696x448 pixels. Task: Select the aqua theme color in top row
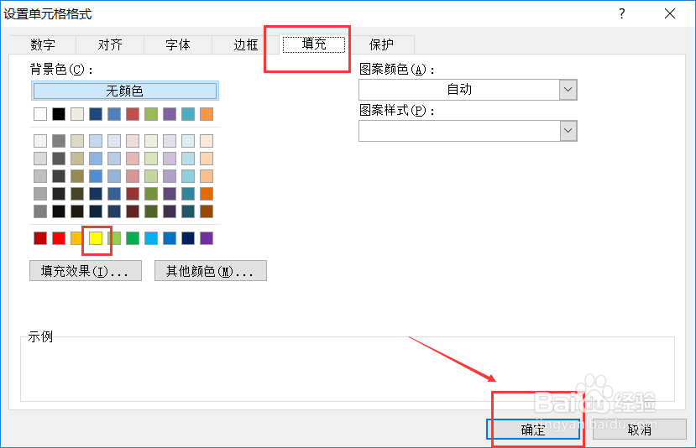click(x=188, y=114)
